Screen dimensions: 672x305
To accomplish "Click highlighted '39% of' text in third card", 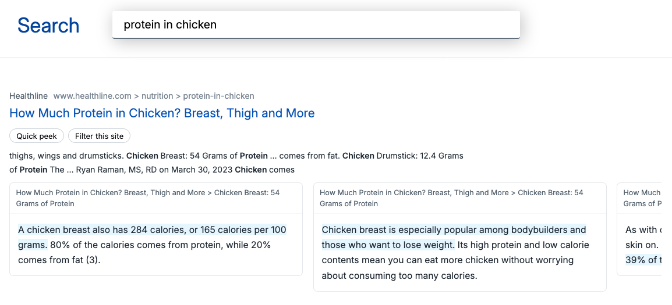I will 643,260.
